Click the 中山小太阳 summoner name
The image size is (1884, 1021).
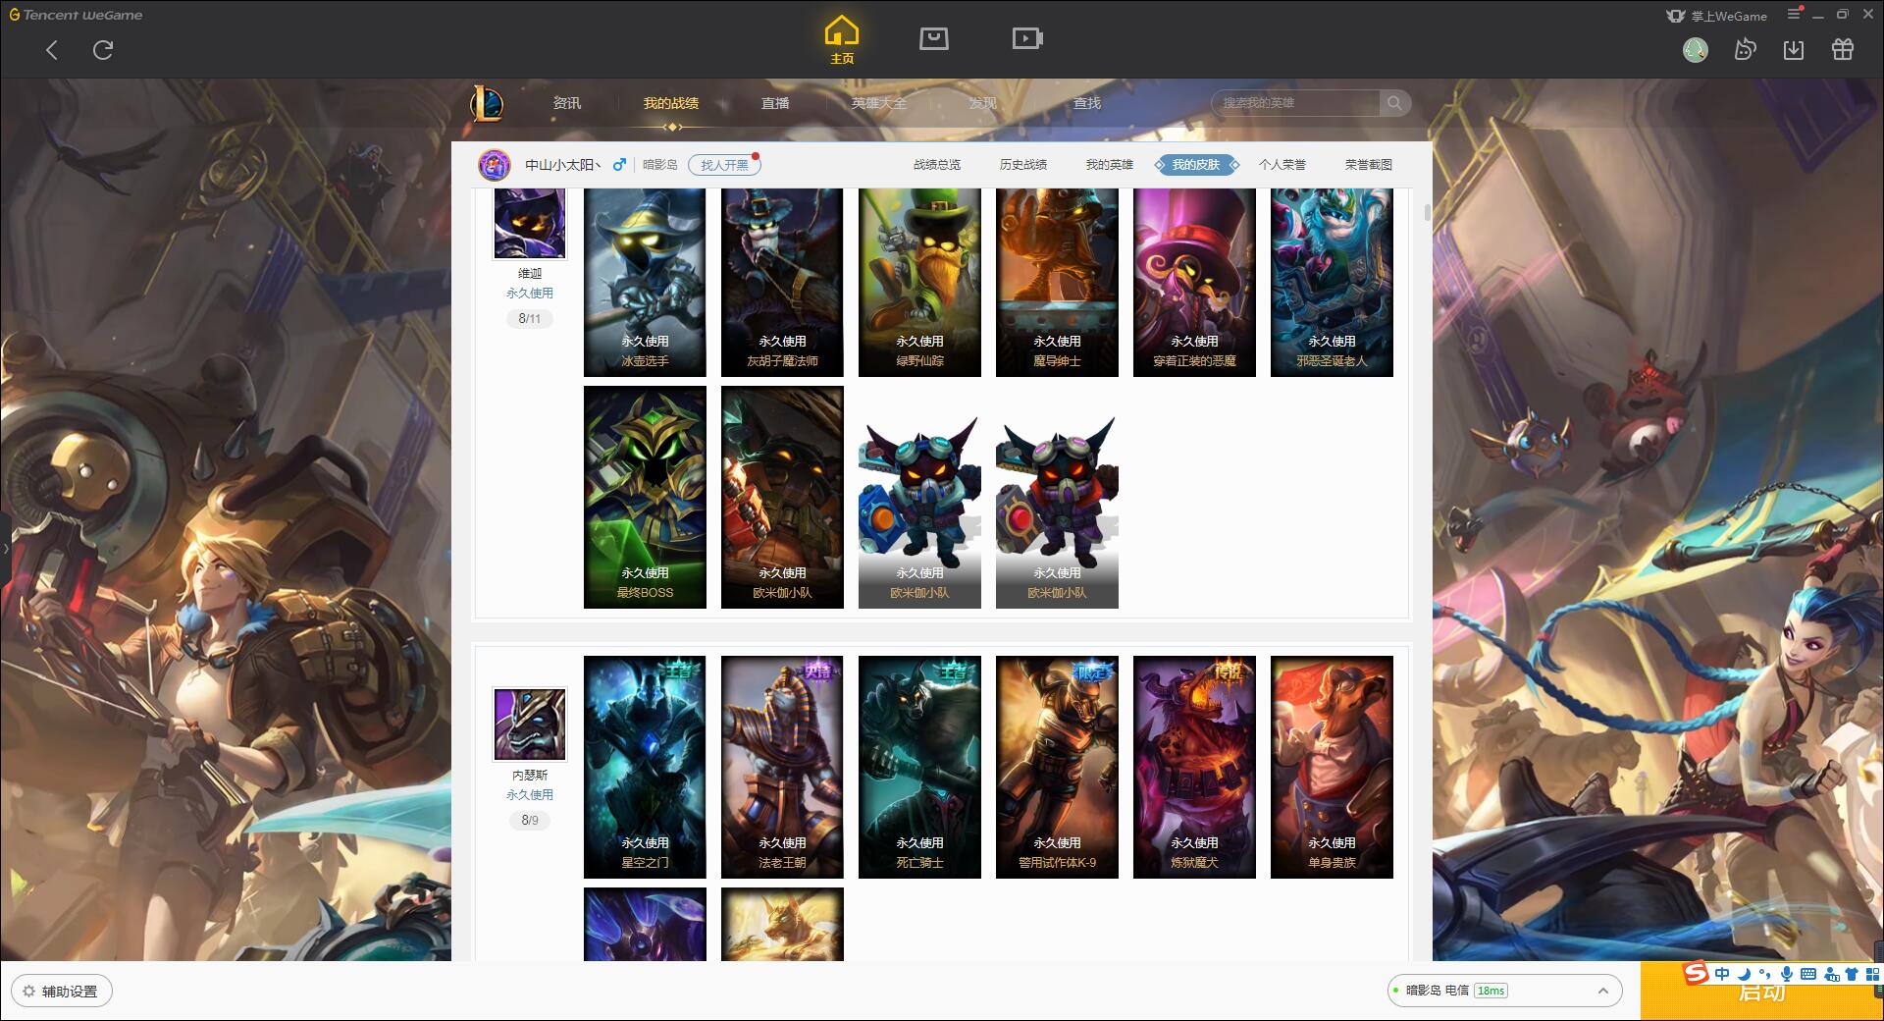563,165
